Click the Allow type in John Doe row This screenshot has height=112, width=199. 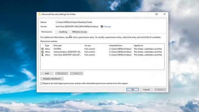48,55
